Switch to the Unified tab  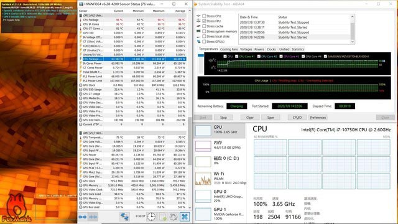tap(284, 49)
